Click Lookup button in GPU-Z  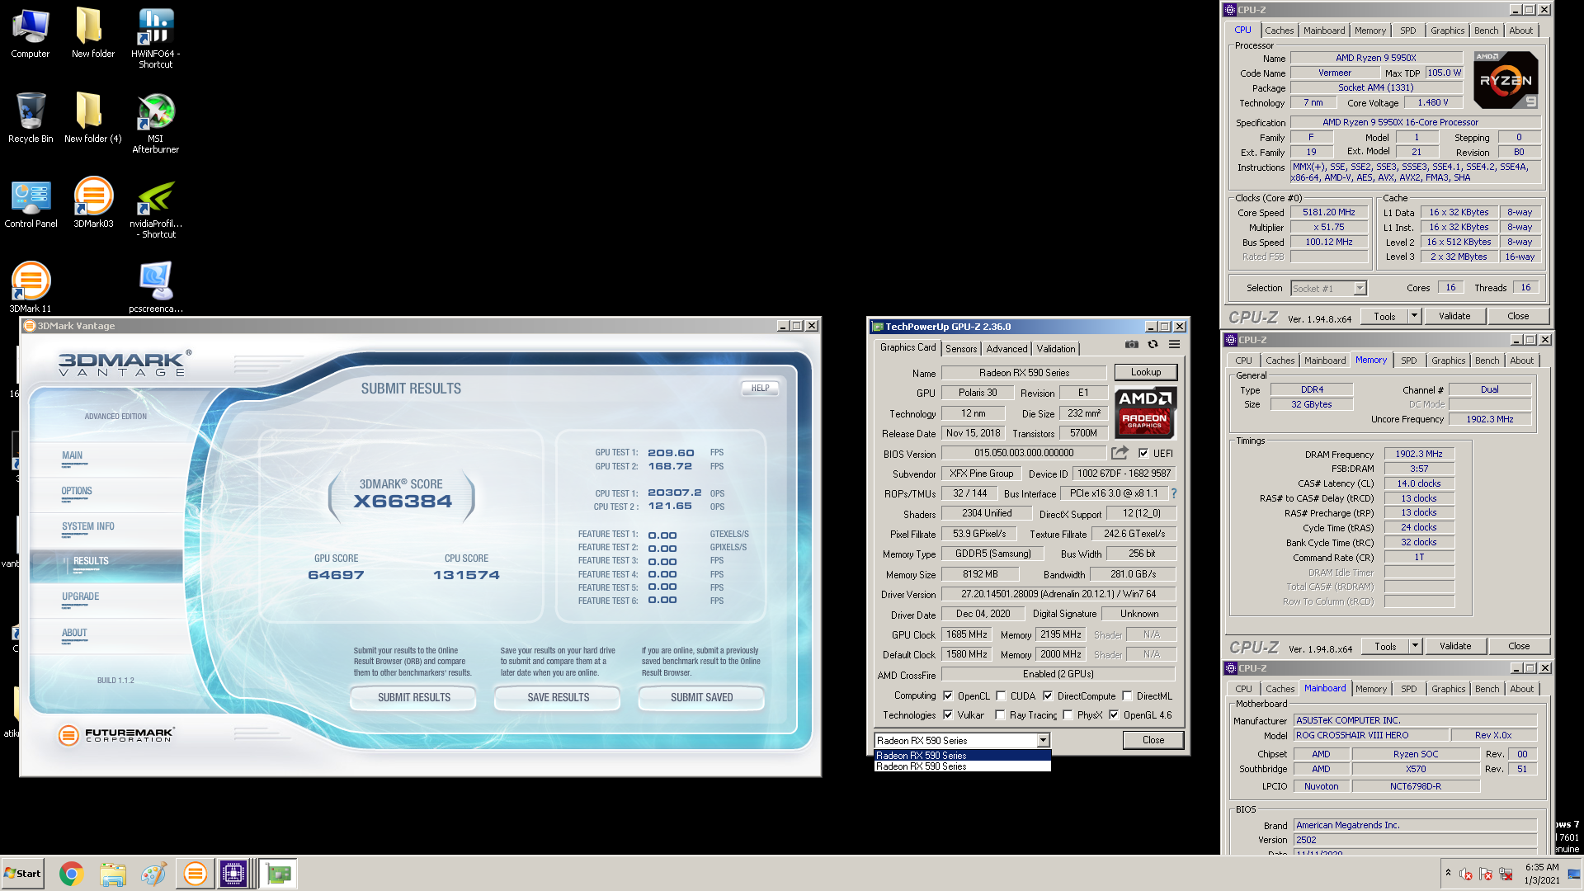(x=1145, y=372)
